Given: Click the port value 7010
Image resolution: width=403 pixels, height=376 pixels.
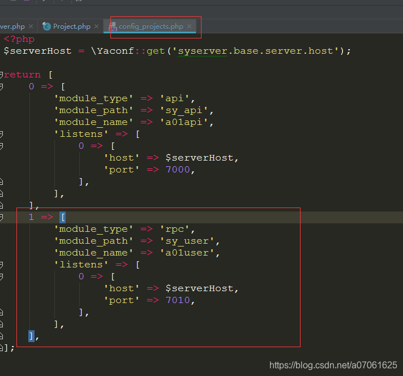Looking at the screenshot, I should click(178, 300).
